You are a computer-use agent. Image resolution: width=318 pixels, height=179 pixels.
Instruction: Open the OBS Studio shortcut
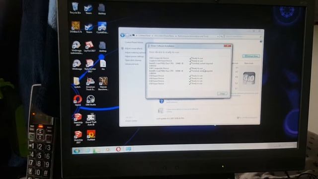pos(90,100)
